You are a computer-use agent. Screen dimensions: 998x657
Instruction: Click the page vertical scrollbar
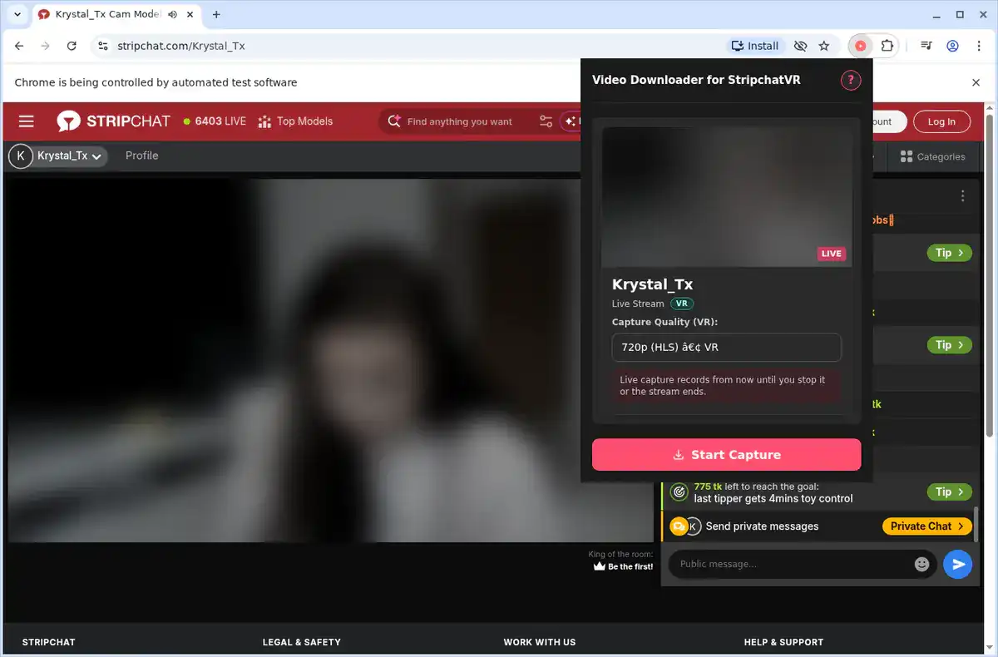(991, 274)
